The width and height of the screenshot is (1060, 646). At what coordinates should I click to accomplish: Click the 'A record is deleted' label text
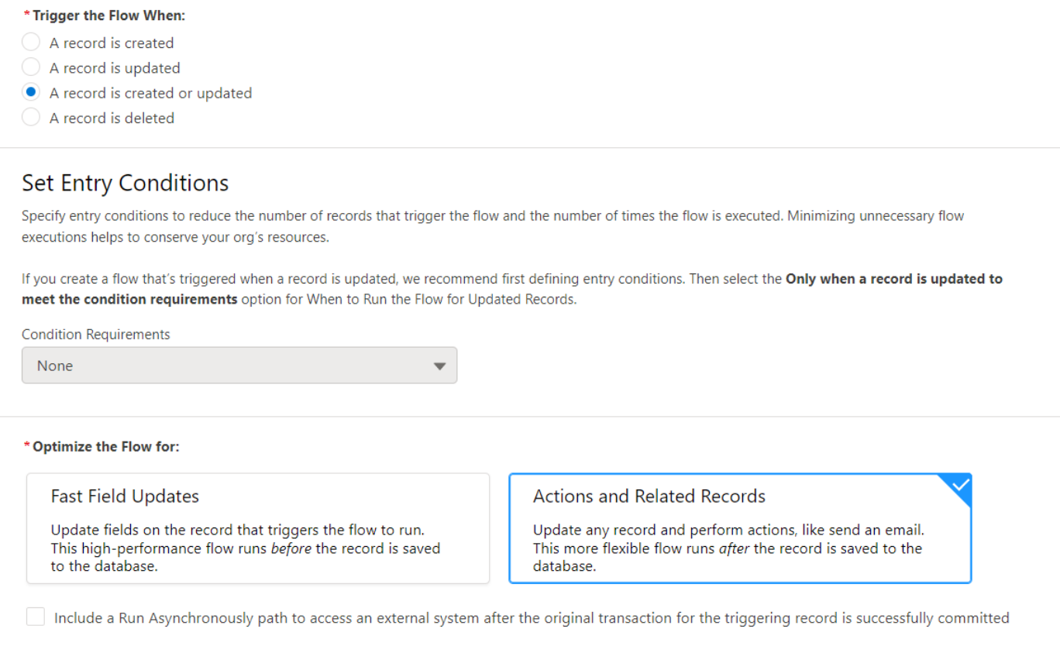pos(112,119)
